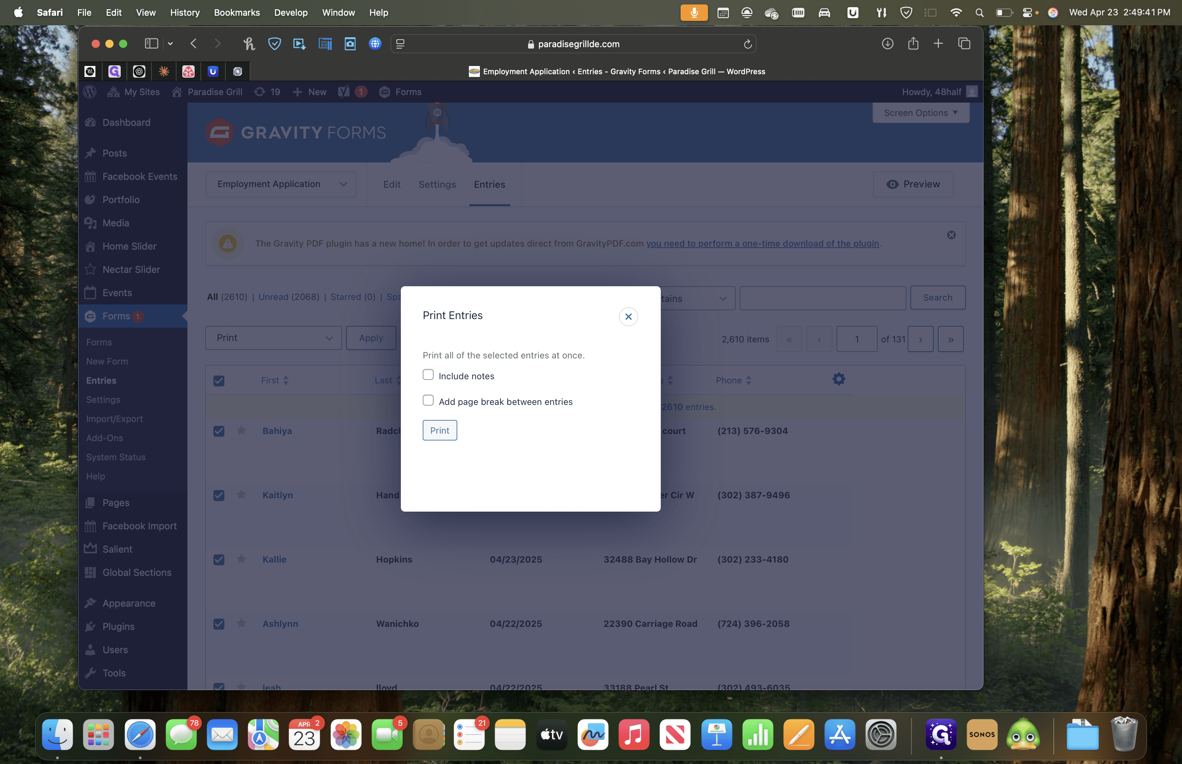1182x764 pixels.
Task: Click the entries column settings gear
Action: [x=838, y=380]
